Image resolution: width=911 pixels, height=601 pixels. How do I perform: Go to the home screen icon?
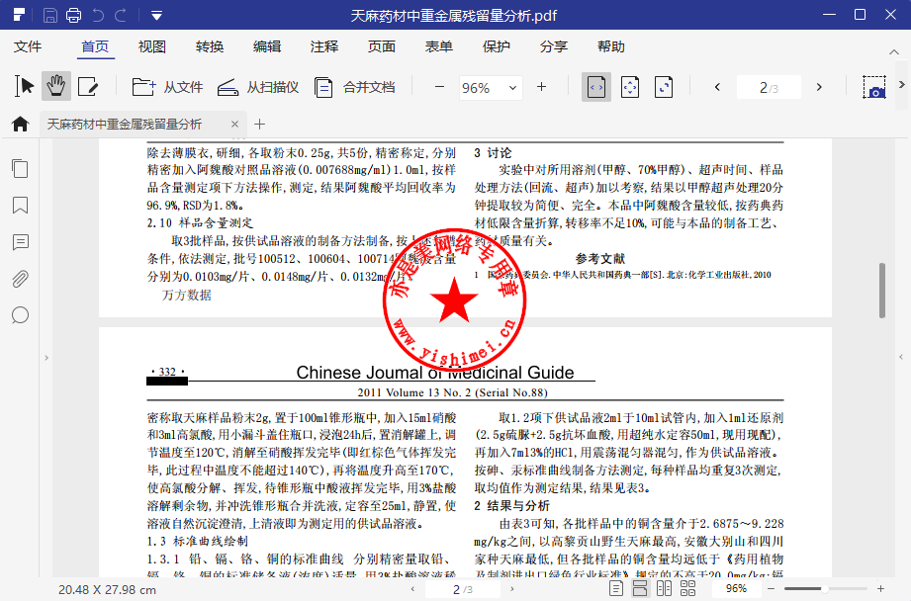click(x=21, y=124)
